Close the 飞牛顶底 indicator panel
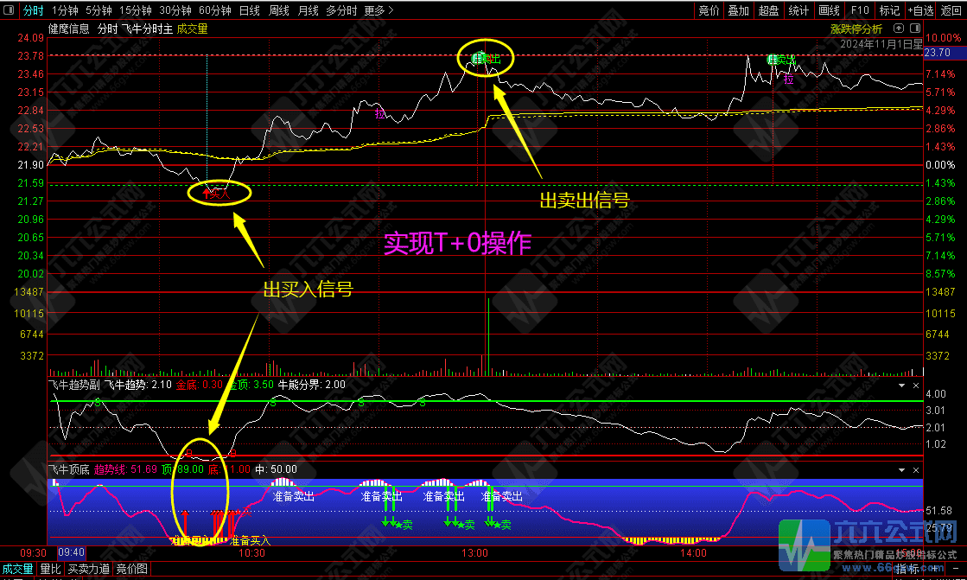This screenshot has height=580, width=967. tap(915, 468)
